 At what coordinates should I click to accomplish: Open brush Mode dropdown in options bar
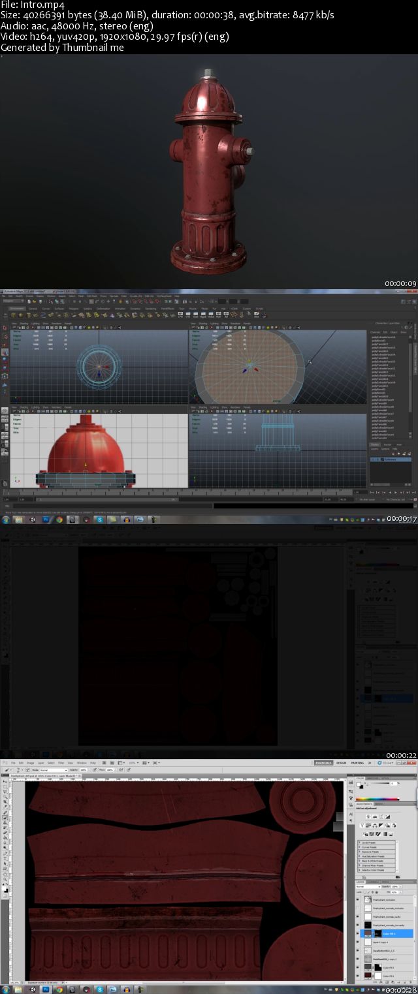[54, 770]
